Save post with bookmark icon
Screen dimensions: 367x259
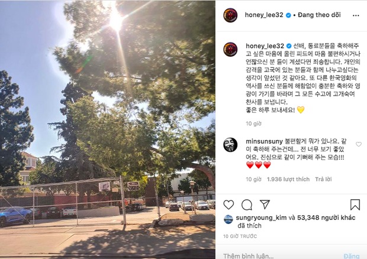coord(355,205)
